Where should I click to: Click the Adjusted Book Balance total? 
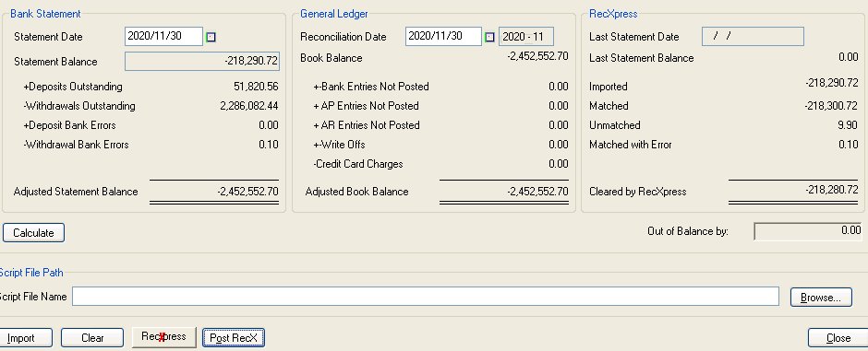[537, 192]
